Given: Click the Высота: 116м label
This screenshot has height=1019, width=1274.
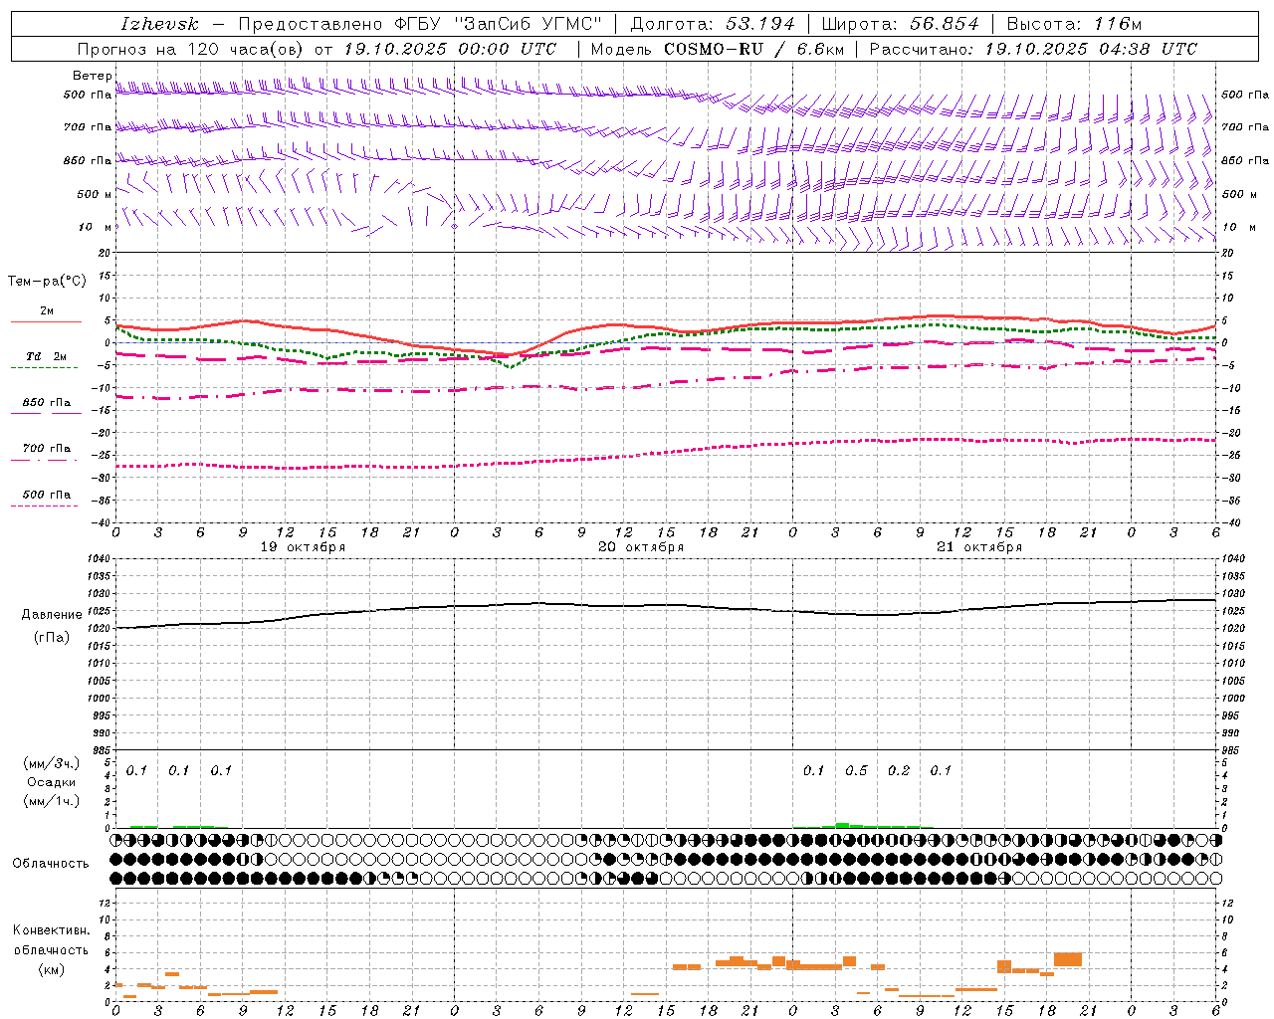Looking at the screenshot, I should point(1074,24).
